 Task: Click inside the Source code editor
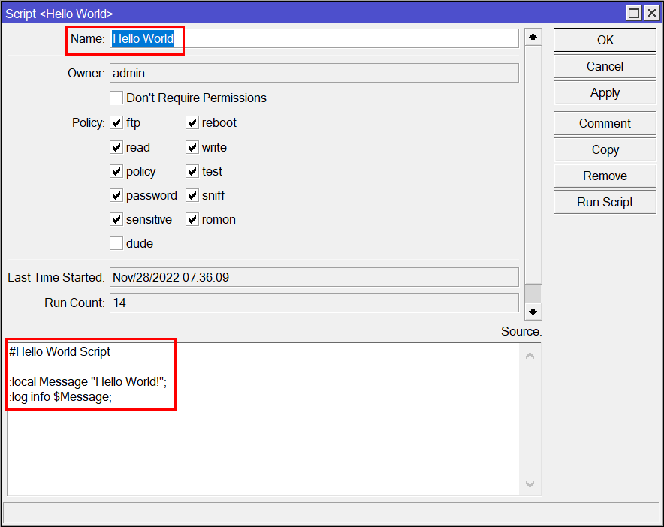263,443
